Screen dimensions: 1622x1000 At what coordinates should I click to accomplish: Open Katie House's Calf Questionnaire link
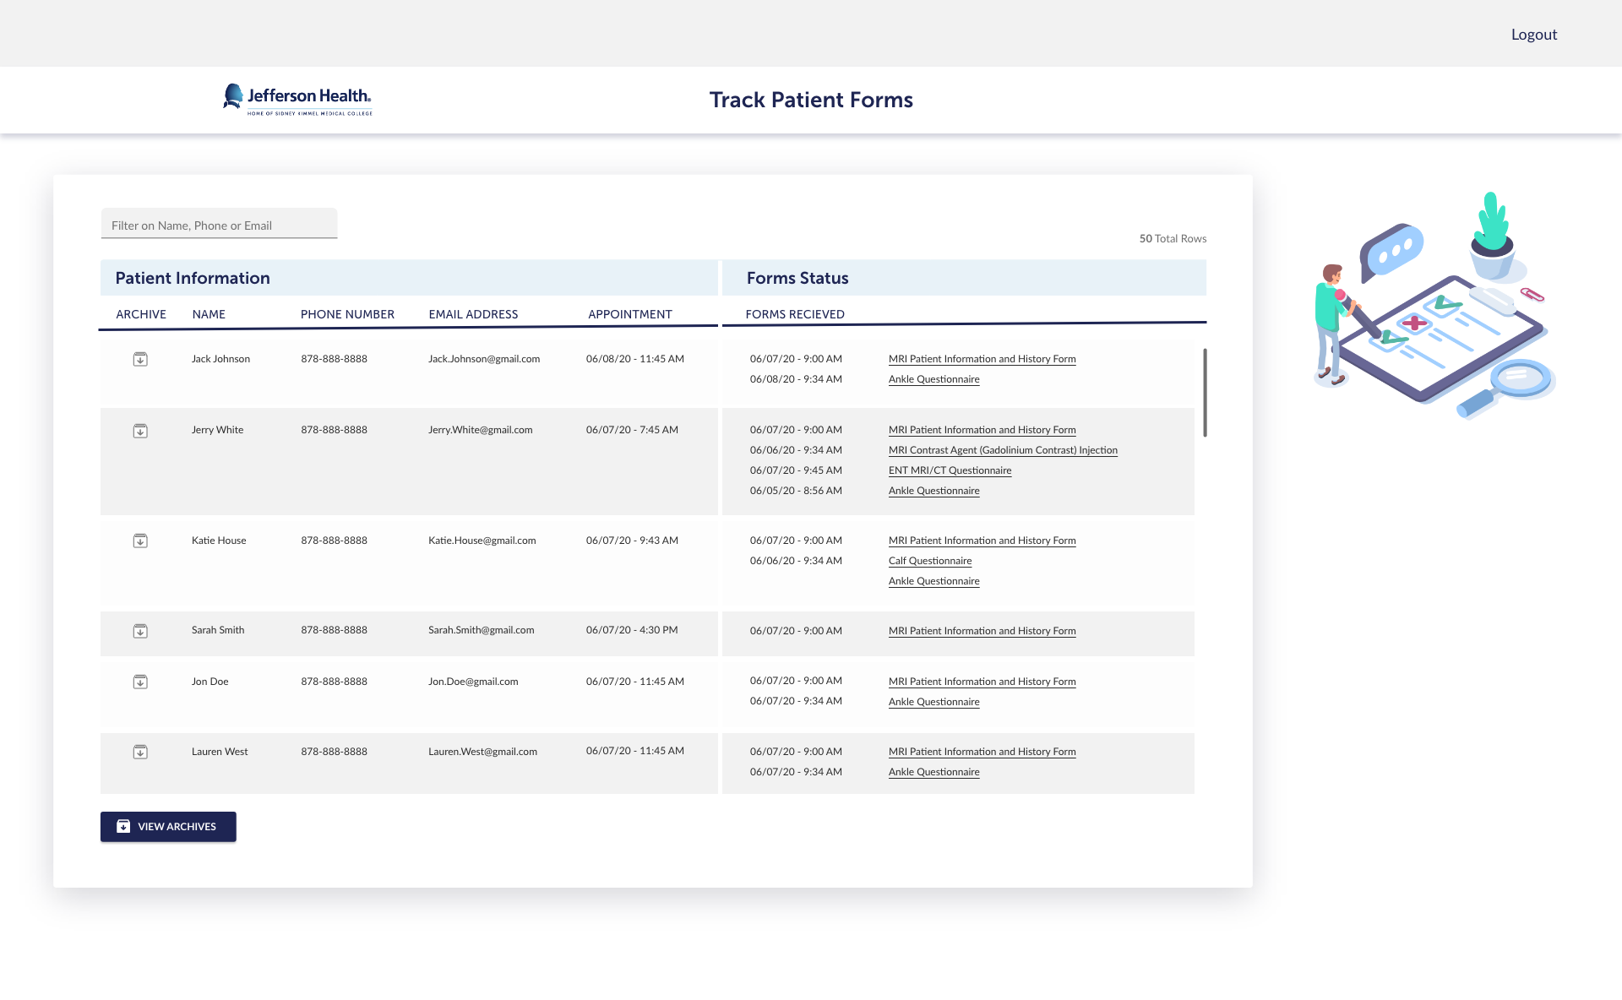coord(930,561)
